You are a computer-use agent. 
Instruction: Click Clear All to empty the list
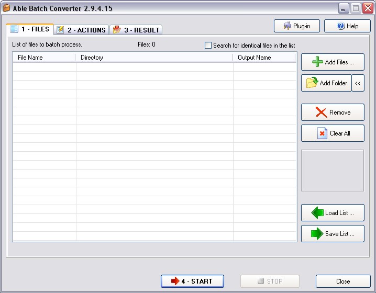click(333, 133)
